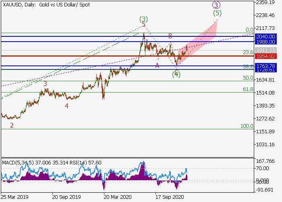This screenshot has width=282, height=202.
Task: Select the red 5 wave label under (3)
Action: (143, 25)
